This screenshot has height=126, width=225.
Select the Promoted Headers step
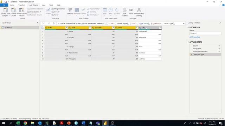tap(205, 51)
